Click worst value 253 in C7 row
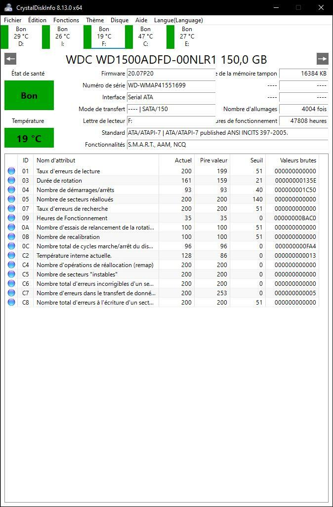333x507 pixels. pyautogui.click(x=222, y=293)
